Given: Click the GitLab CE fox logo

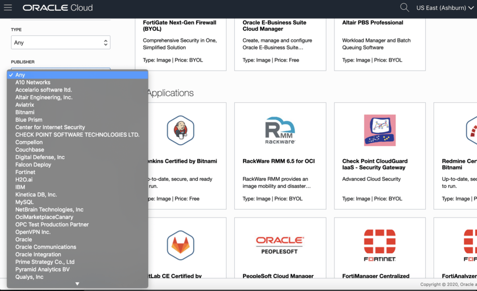Looking at the screenshot, I should point(180,245).
